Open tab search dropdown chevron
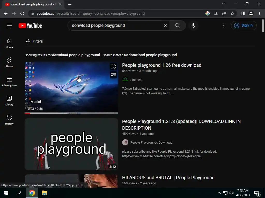Image resolution: width=265 pixels, height=198 pixels. [223, 4]
